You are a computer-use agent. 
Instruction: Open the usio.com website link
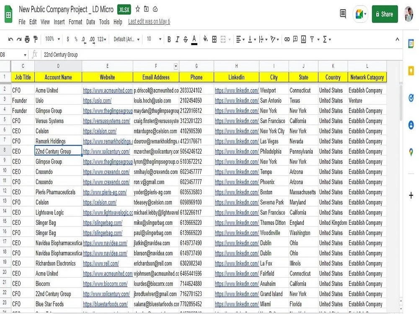97,100
